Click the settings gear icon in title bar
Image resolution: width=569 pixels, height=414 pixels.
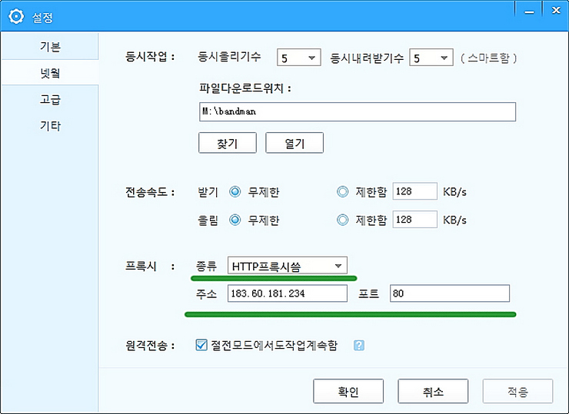point(16,16)
